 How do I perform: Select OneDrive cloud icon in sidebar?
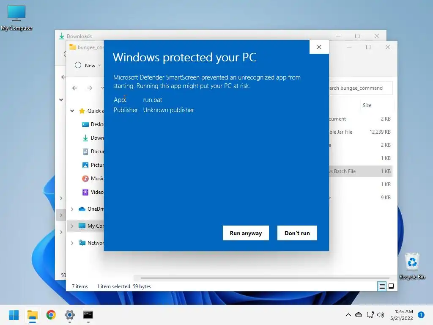[x=82, y=209]
